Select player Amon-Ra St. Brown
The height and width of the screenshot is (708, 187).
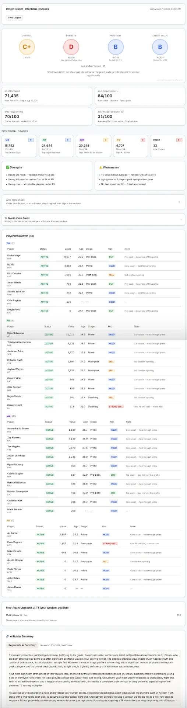coord(18,428)
